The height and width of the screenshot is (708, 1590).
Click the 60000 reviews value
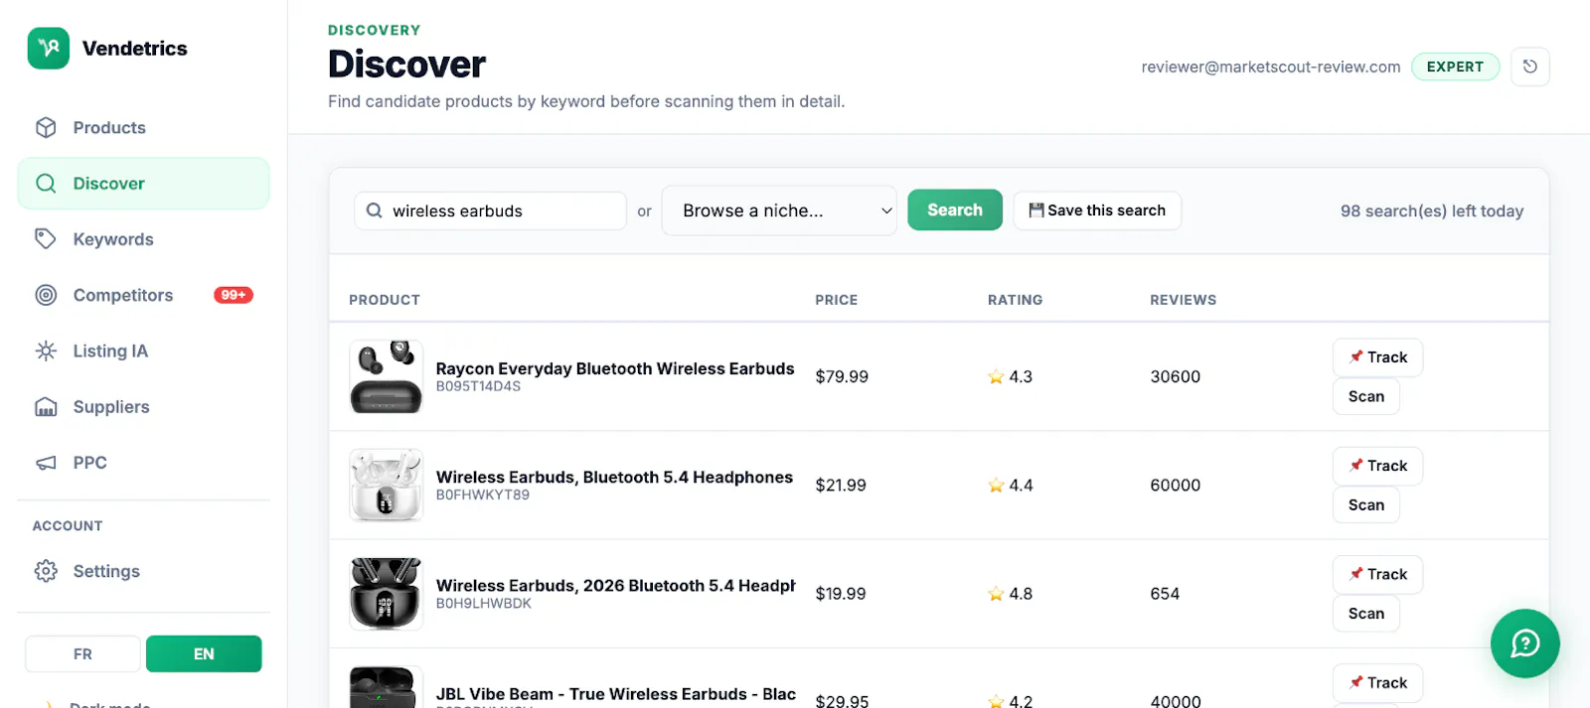[1176, 485]
